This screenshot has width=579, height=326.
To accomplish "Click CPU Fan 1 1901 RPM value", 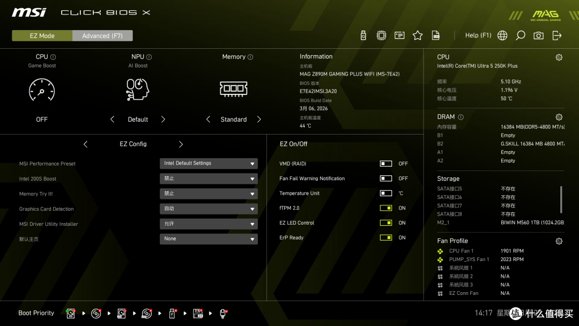I will tap(512, 251).
